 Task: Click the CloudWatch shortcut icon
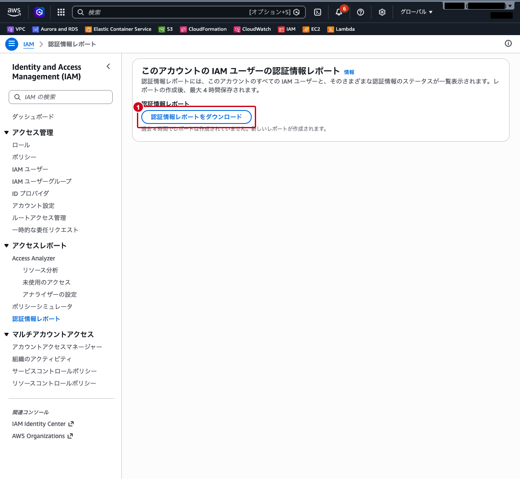(237, 29)
